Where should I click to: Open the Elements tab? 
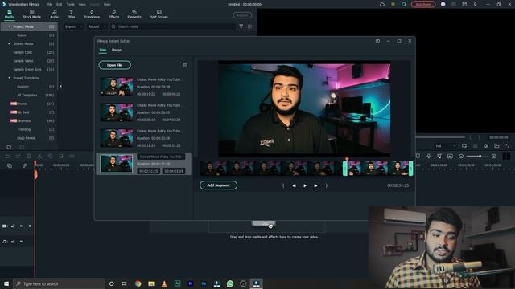tap(134, 14)
